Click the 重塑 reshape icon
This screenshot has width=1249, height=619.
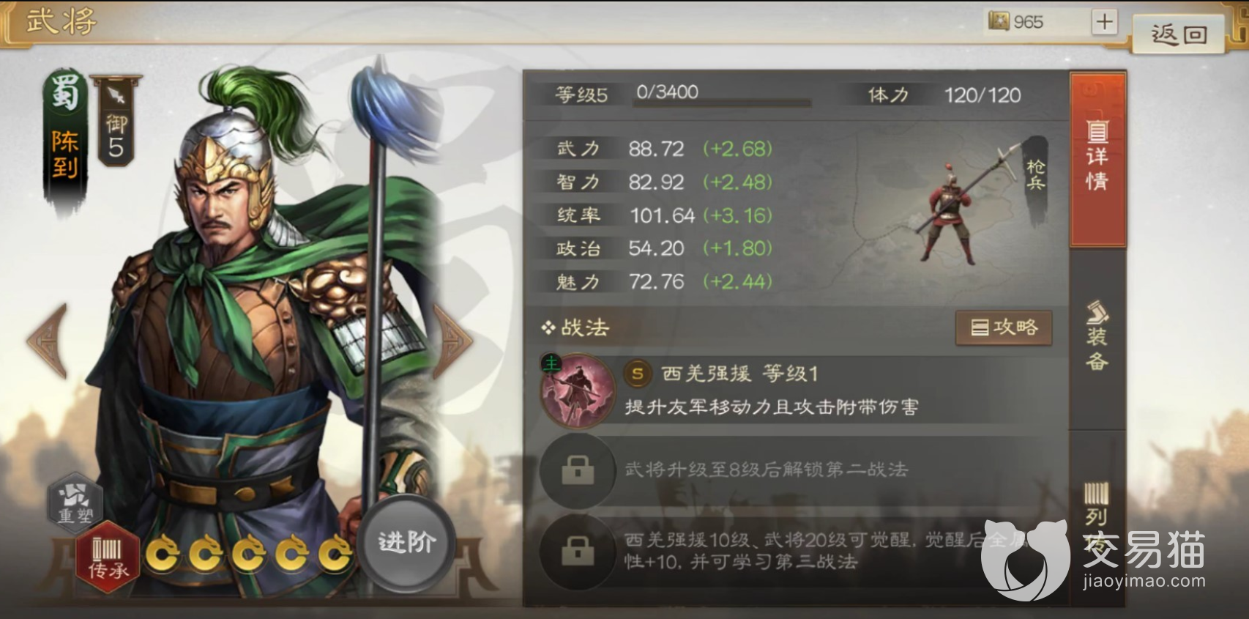[76, 503]
